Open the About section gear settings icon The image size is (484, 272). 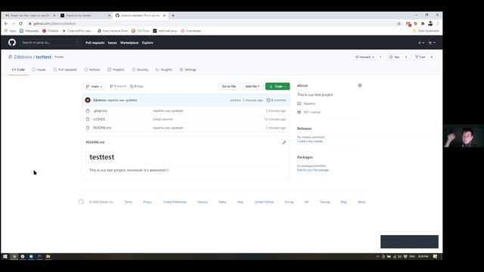[360, 85]
